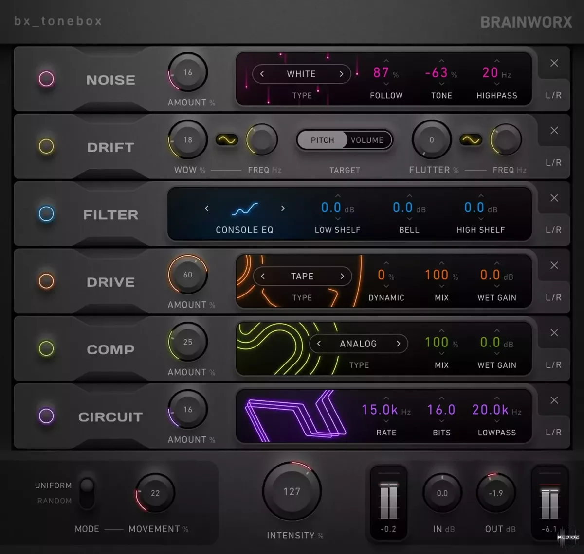584x554 pixels.
Task: Remove the FILTER module with its X
Action: click(x=554, y=198)
